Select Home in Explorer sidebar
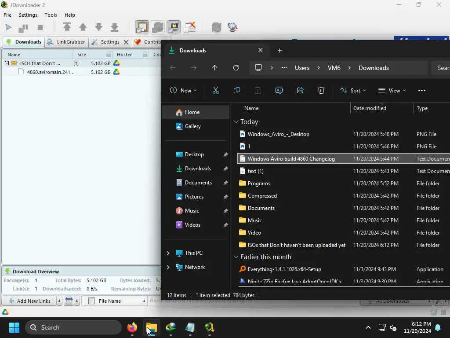 click(x=196, y=112)
